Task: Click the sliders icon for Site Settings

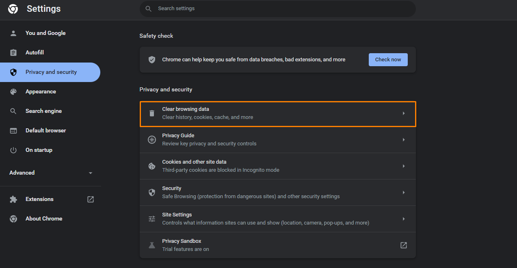Action: tap(152, 219)
